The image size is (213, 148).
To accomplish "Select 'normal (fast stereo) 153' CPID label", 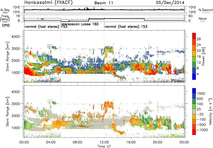I will (126, 26).
